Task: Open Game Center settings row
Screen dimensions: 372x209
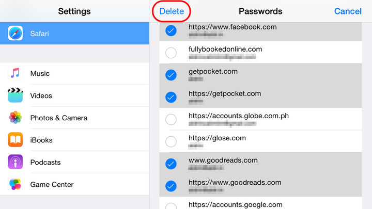Action: (x=74, y=184)
